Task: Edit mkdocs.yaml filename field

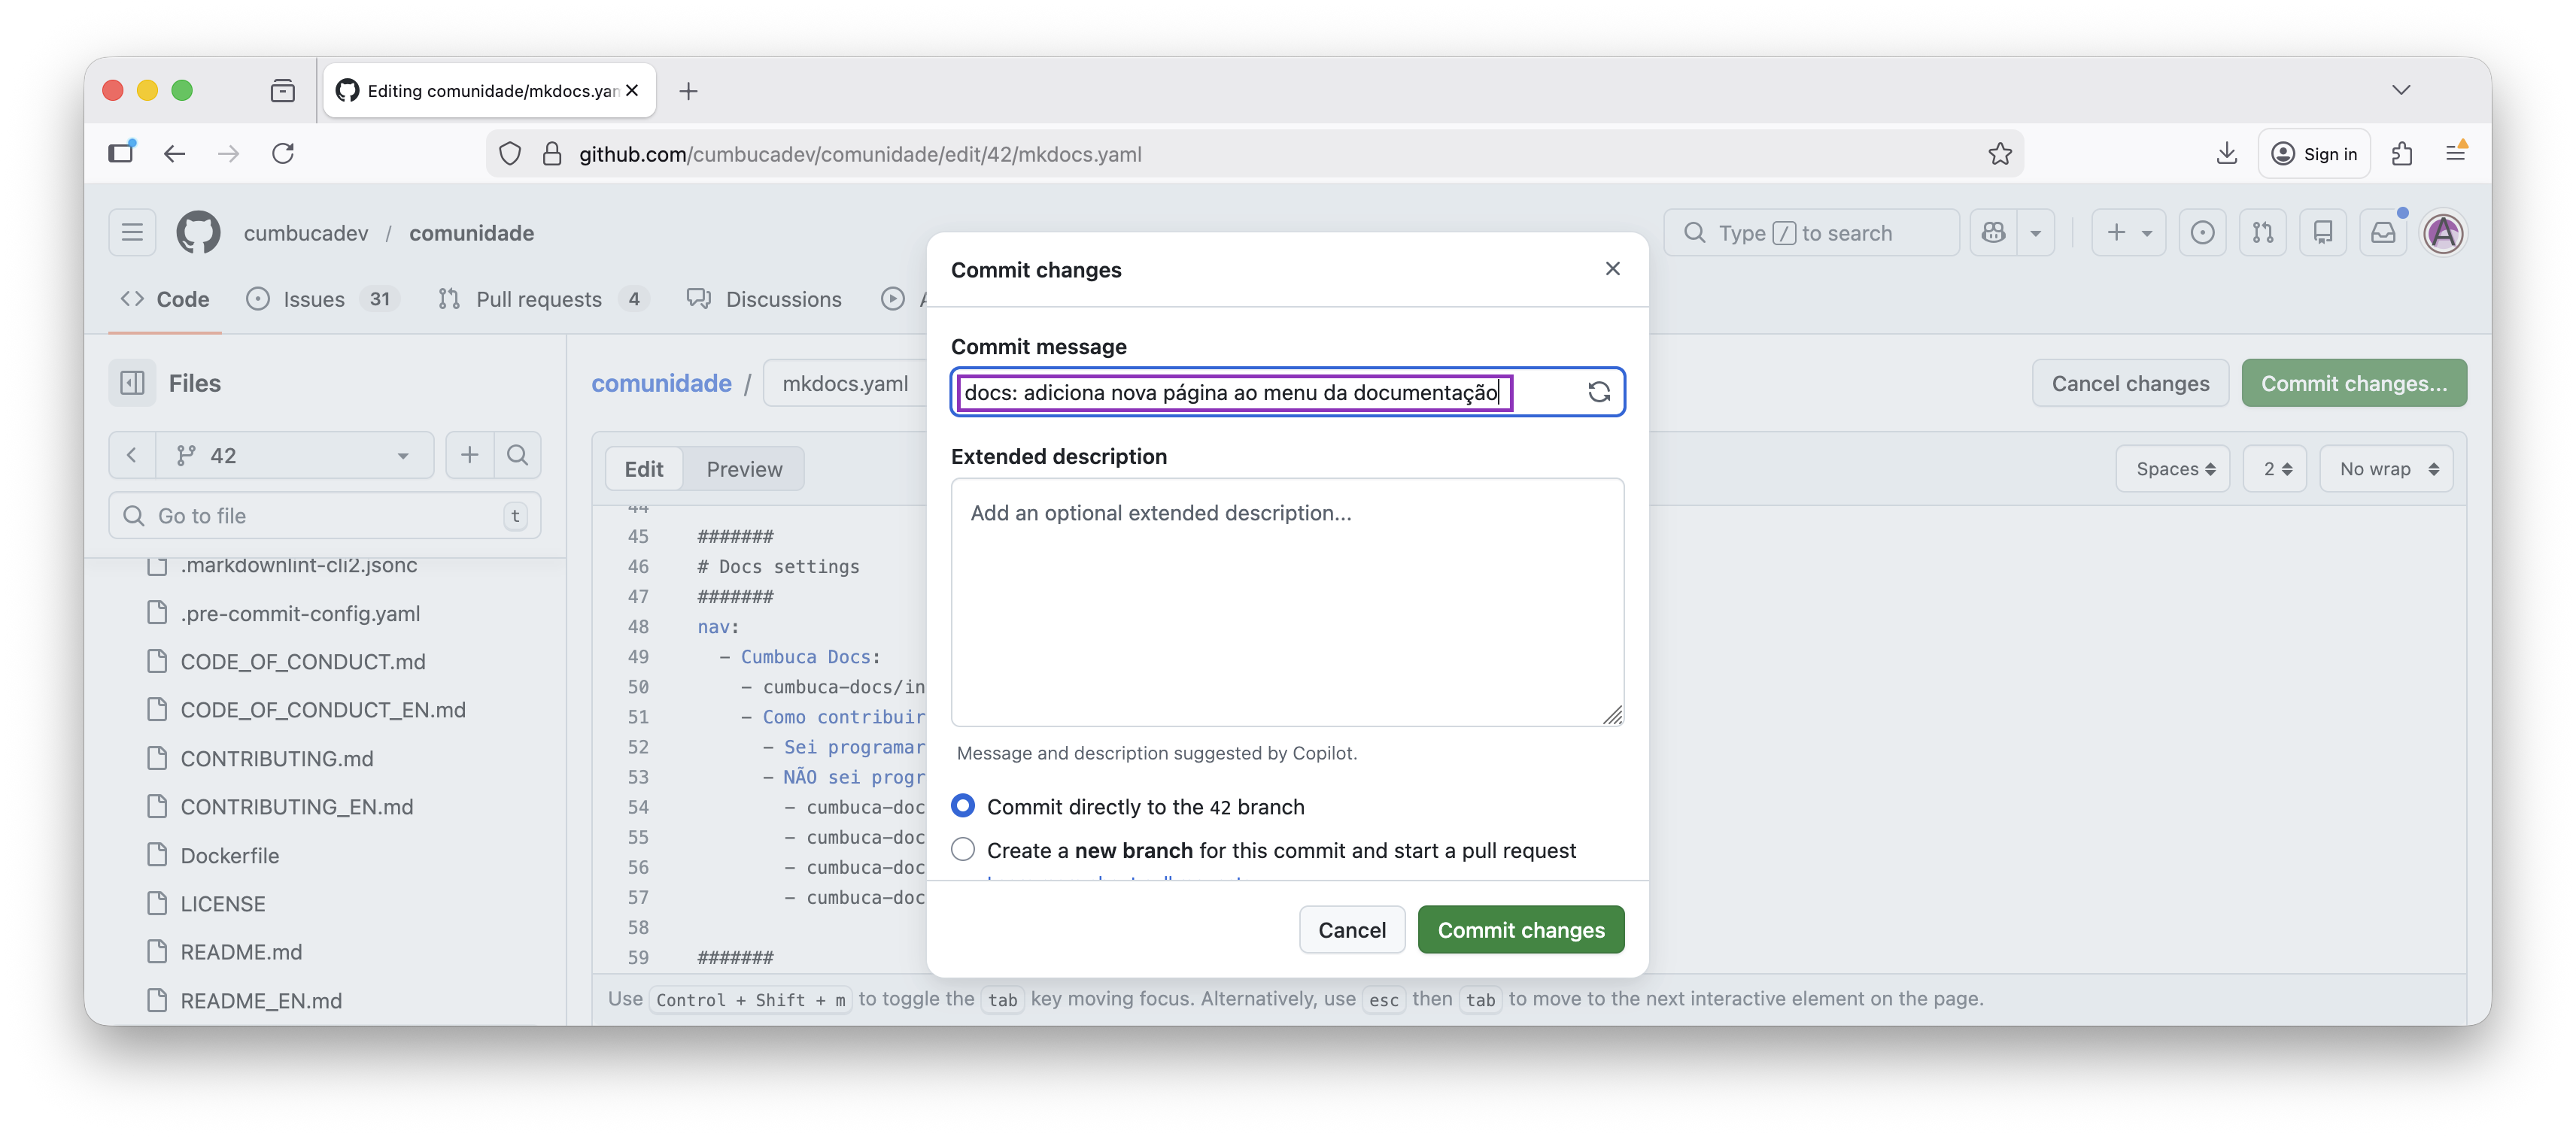Action: tap(846, 383)
